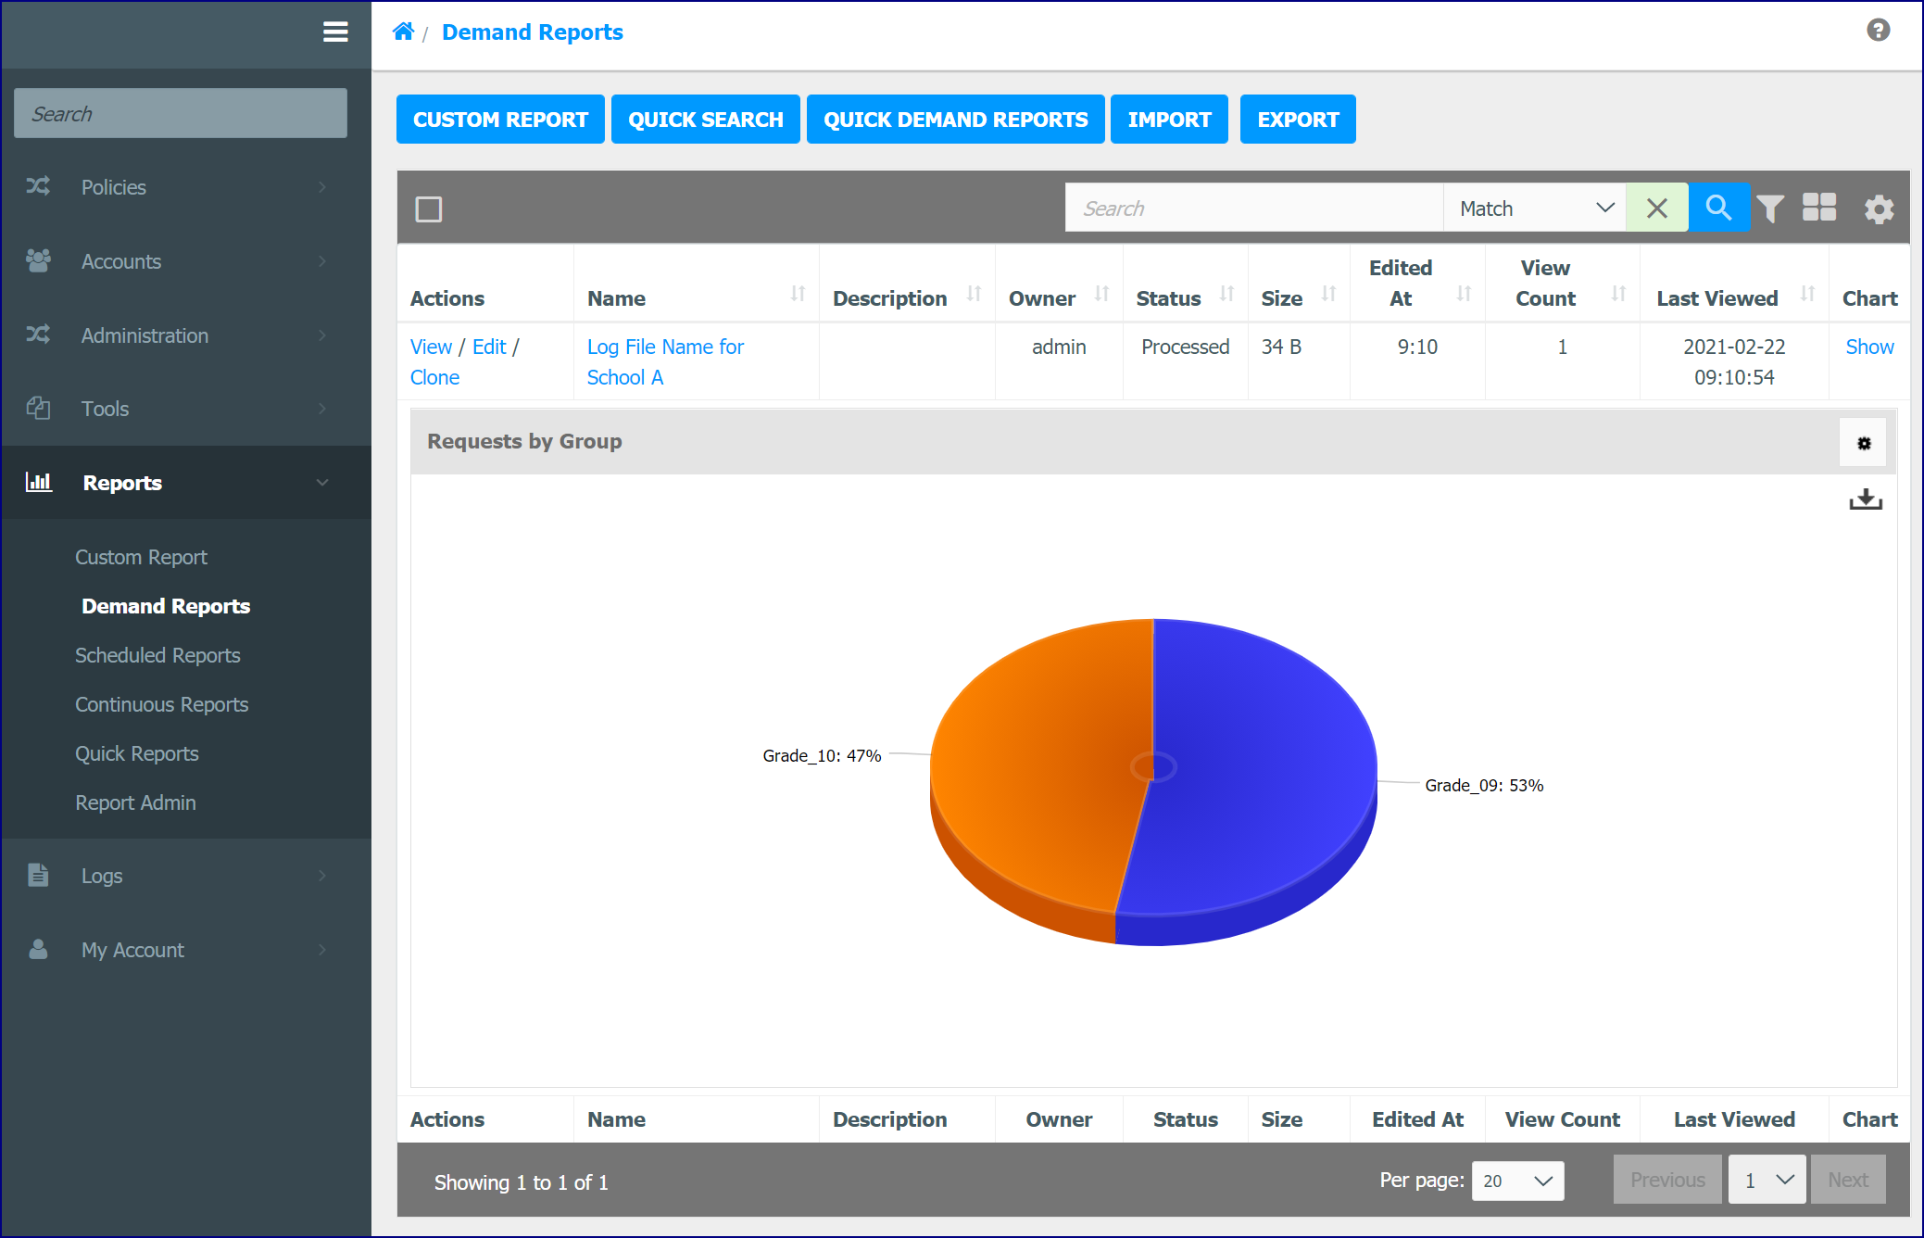The width and height of the screenshot is (1924, 1238).
Task: Go to home via breadcrumb icon
Action: coord(403,32)
